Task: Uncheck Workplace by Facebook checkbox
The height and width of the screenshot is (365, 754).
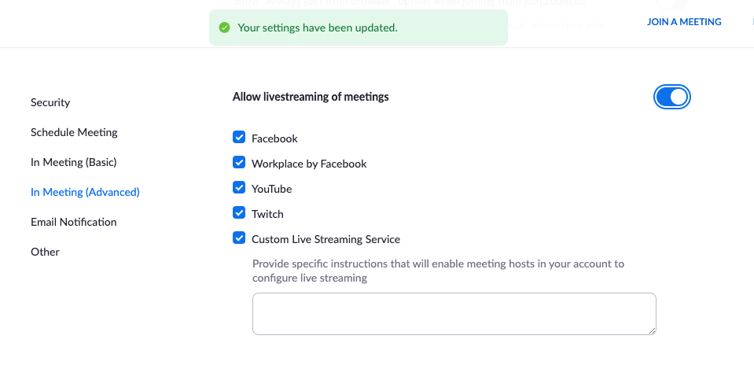Action: 239,162
